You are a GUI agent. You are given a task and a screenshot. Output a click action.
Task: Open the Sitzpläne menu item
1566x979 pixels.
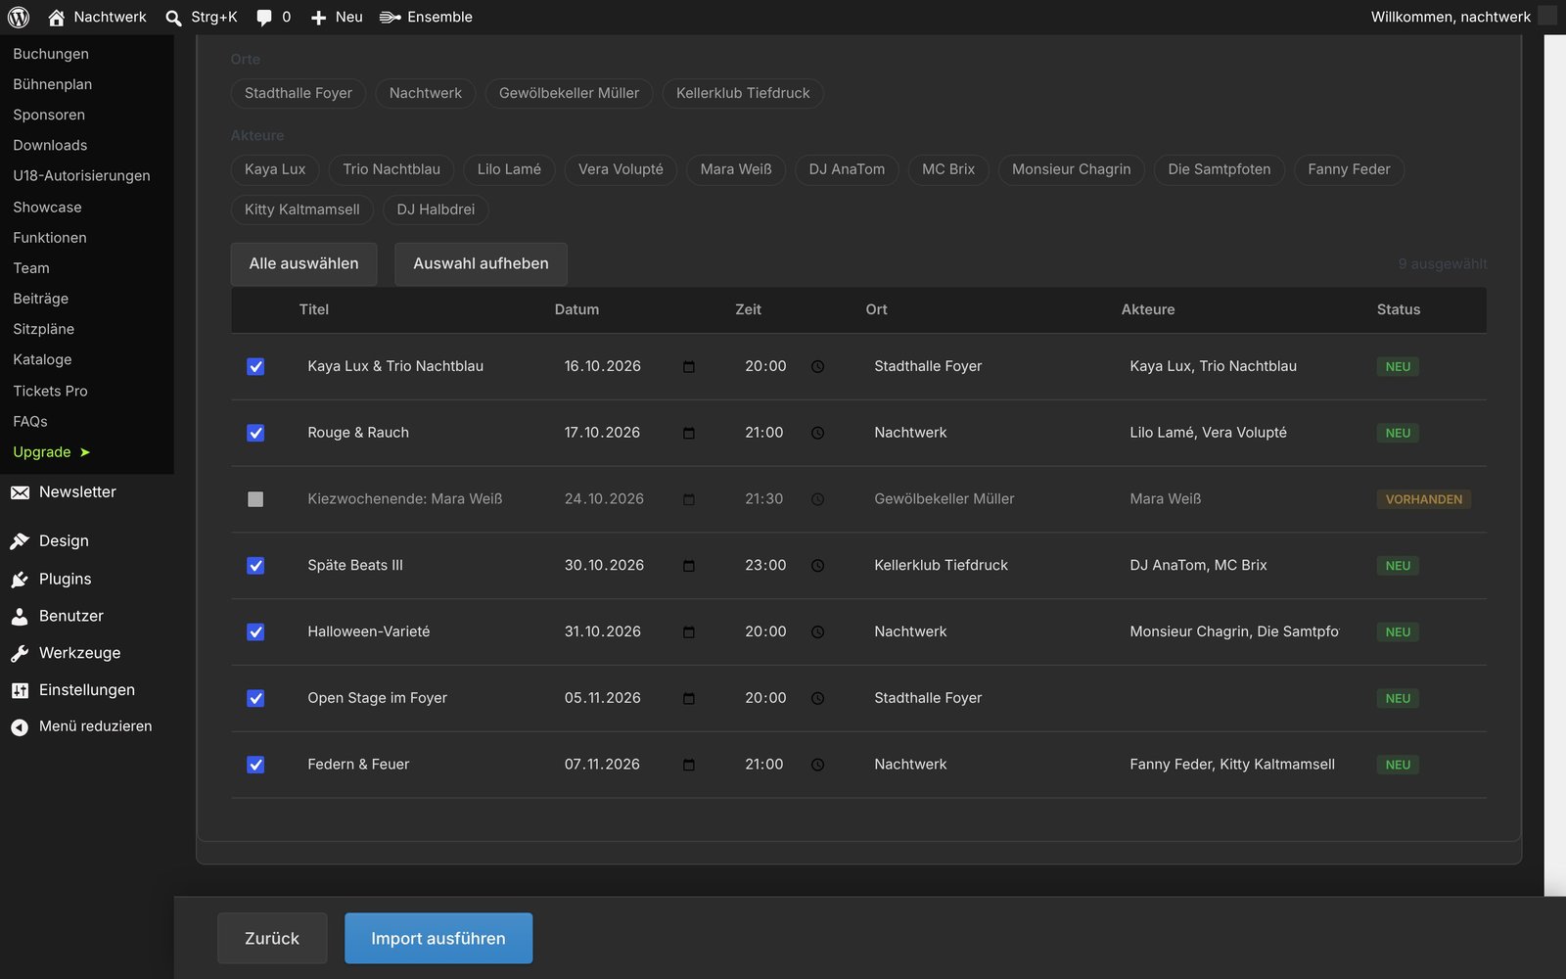[44, 329]
